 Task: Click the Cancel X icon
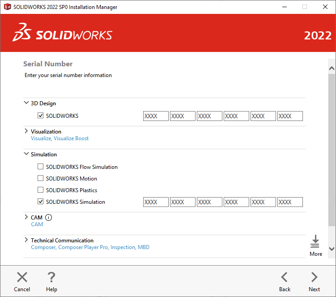22,277
